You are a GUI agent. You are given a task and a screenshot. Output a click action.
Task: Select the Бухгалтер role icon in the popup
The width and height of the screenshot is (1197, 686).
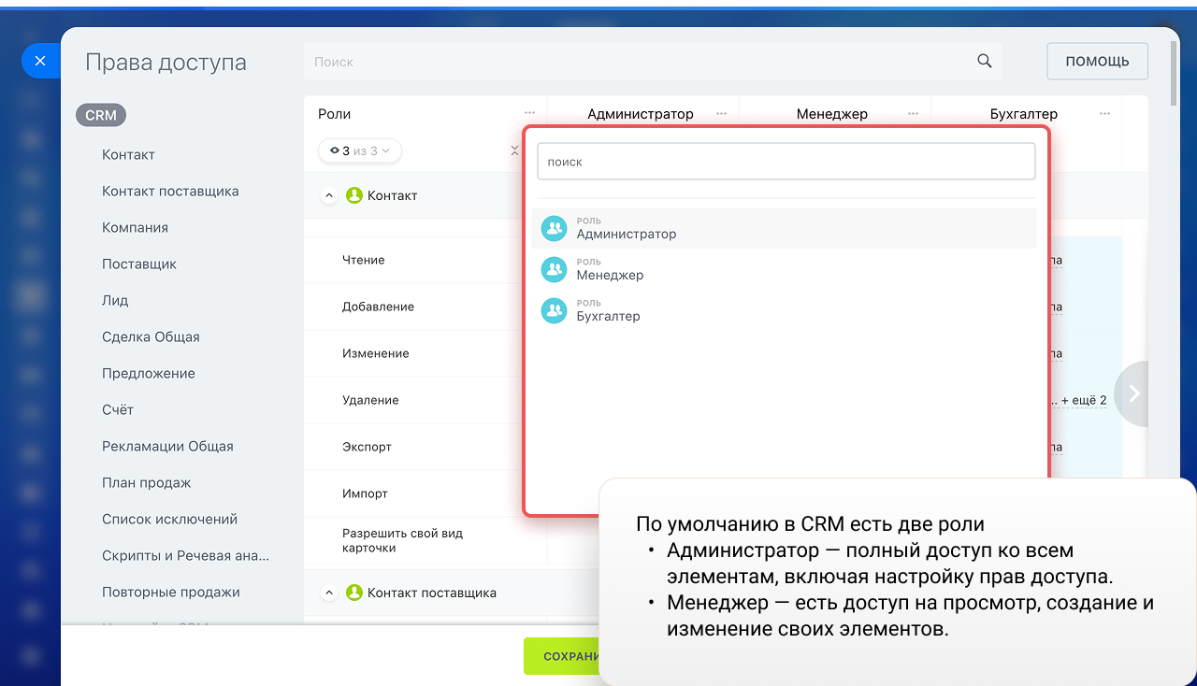tap(554, 310)
